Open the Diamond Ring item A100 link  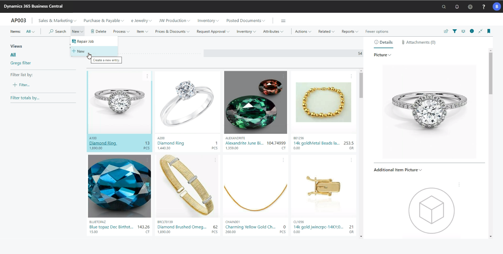click(103, 143)
